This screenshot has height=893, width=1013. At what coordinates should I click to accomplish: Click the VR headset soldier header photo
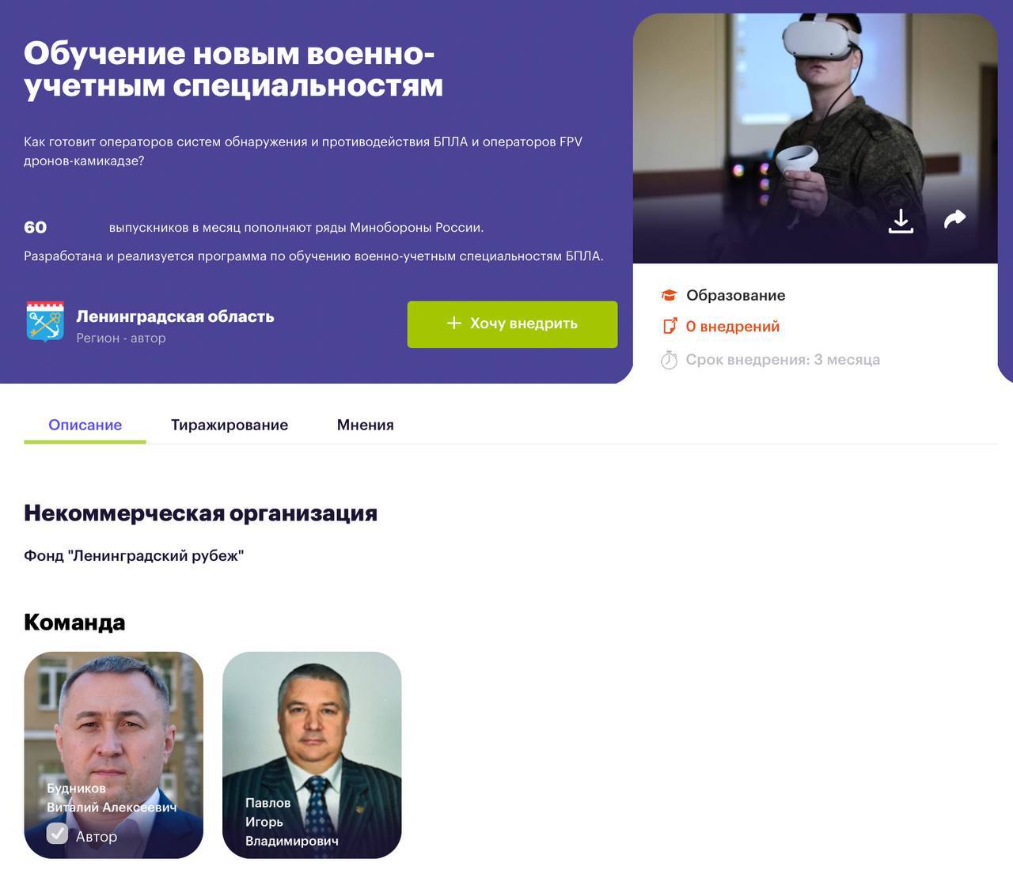click(815, 138)
